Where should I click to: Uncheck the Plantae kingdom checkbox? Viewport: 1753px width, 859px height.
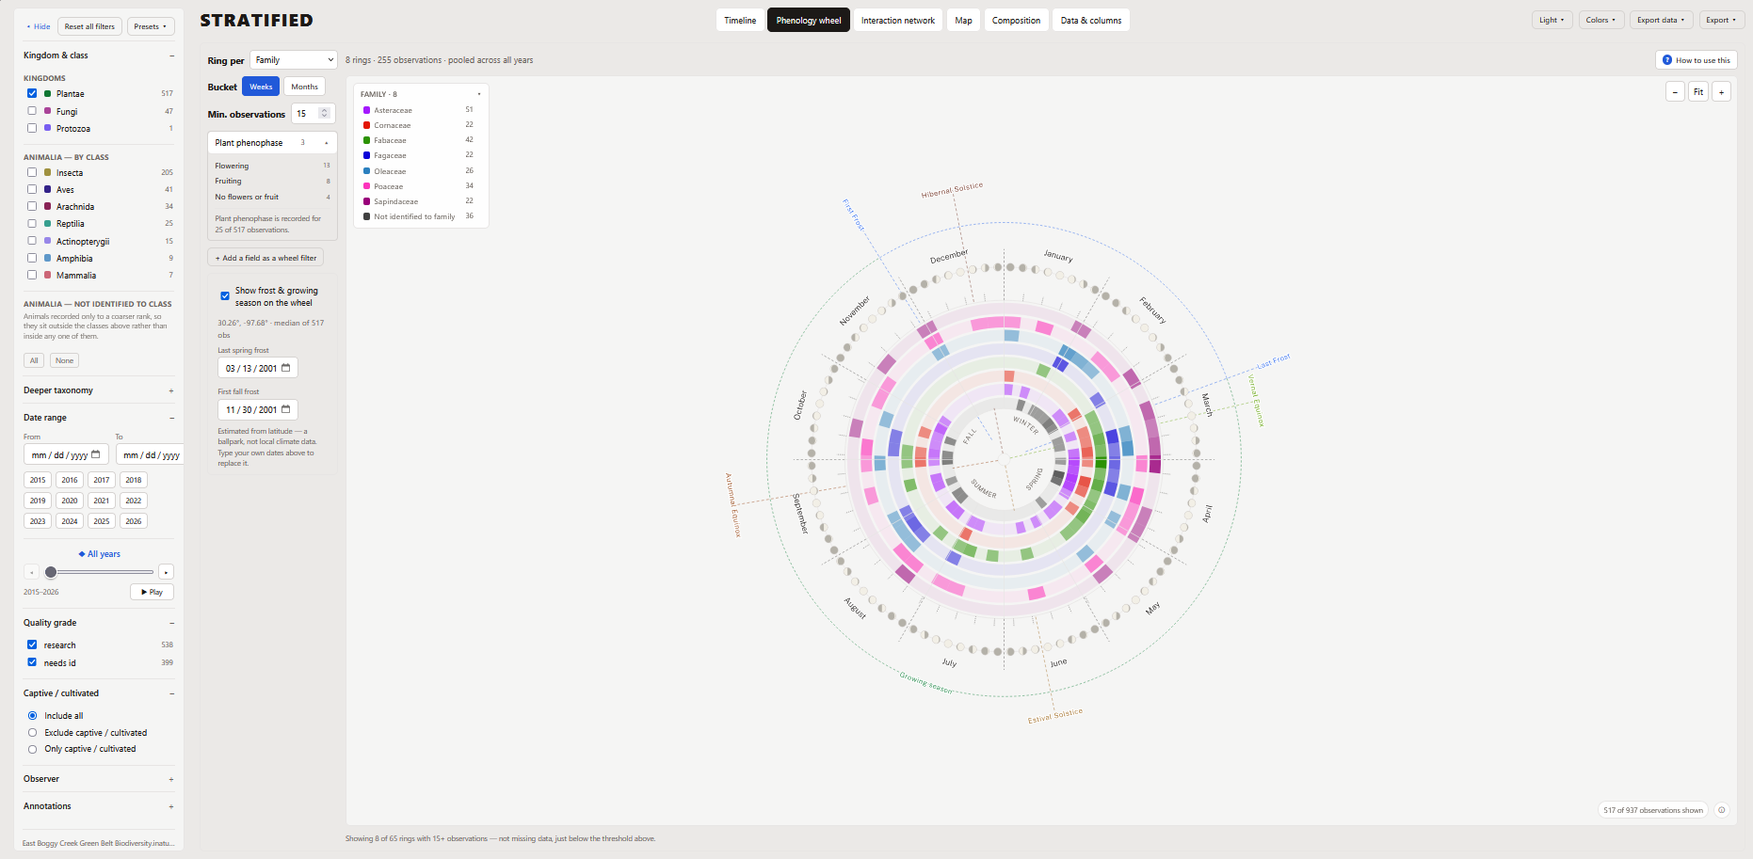coord(32,93)
